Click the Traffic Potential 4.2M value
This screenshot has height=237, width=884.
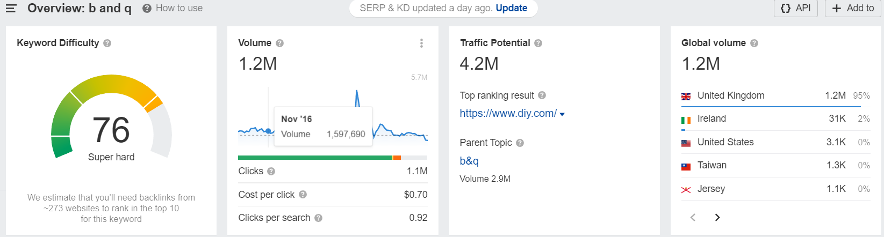coord(479,64)
